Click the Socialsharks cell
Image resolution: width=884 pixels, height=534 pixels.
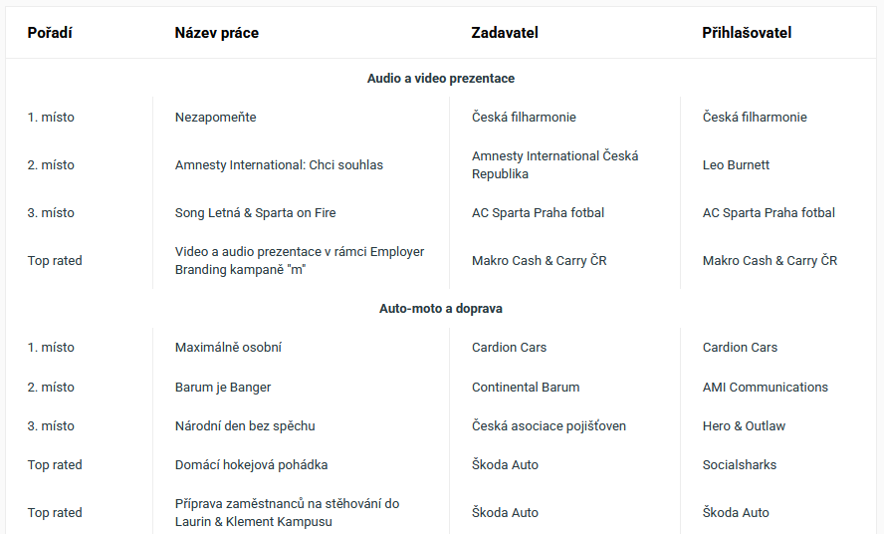pyautogui.click(x=739, y=465)
